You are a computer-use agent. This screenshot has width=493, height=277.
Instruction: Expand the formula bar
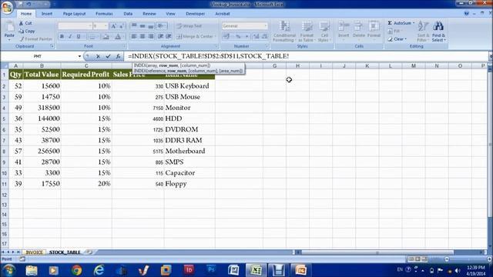click(x=491, y=56)
